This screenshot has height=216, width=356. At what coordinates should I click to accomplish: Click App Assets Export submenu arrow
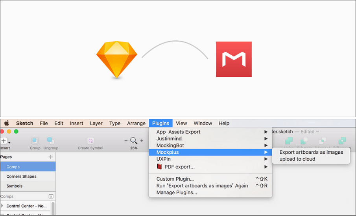pos(266,132)
